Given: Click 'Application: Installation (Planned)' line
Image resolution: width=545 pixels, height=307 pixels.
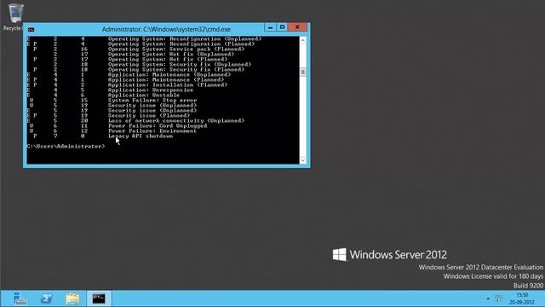Looking at the screenshot, I should [168, 85].
